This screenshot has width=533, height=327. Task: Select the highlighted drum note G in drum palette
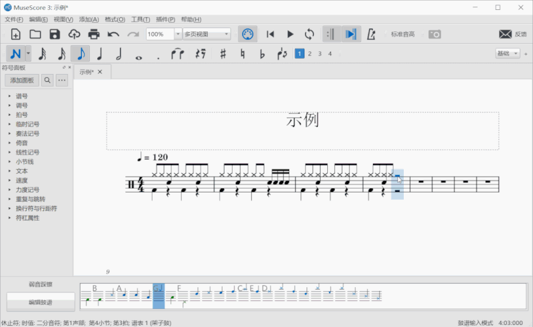click(x=159, y=296)
